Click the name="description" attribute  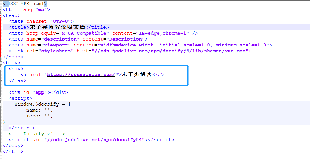pyautogui.click(x=53, y=39)
